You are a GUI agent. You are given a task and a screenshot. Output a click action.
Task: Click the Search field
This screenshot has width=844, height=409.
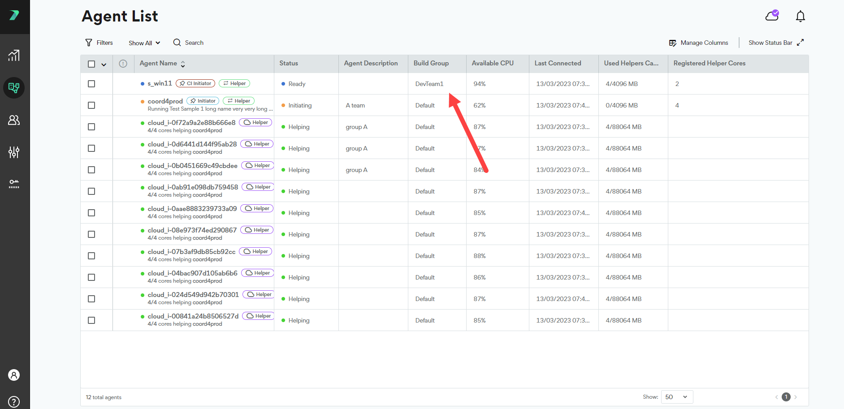(189, 43)
